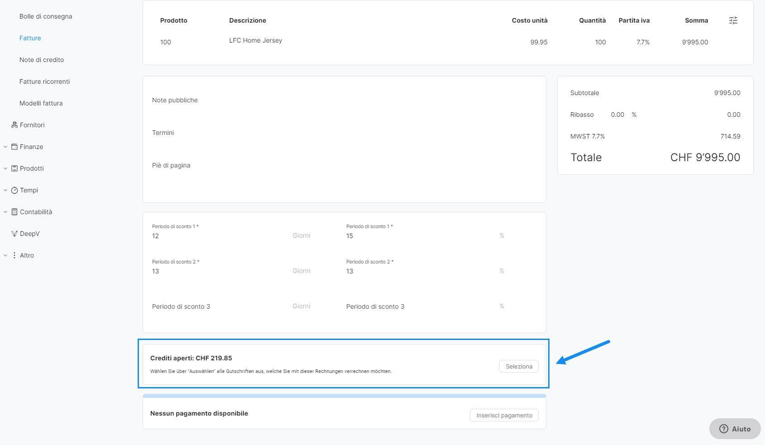This screenshot has height=445, width=765.
Task: Open table column settings icon
Action: point(733,20)
